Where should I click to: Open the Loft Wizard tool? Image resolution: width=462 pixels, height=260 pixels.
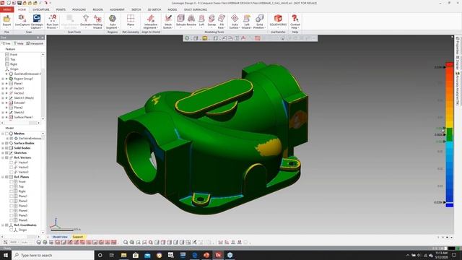[x=247, y=21]
